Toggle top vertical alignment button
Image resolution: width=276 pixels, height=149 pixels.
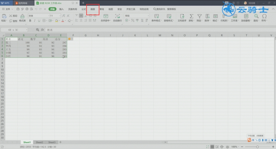pos(77,16)
